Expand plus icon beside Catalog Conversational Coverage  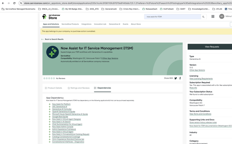tap(49, 137)
